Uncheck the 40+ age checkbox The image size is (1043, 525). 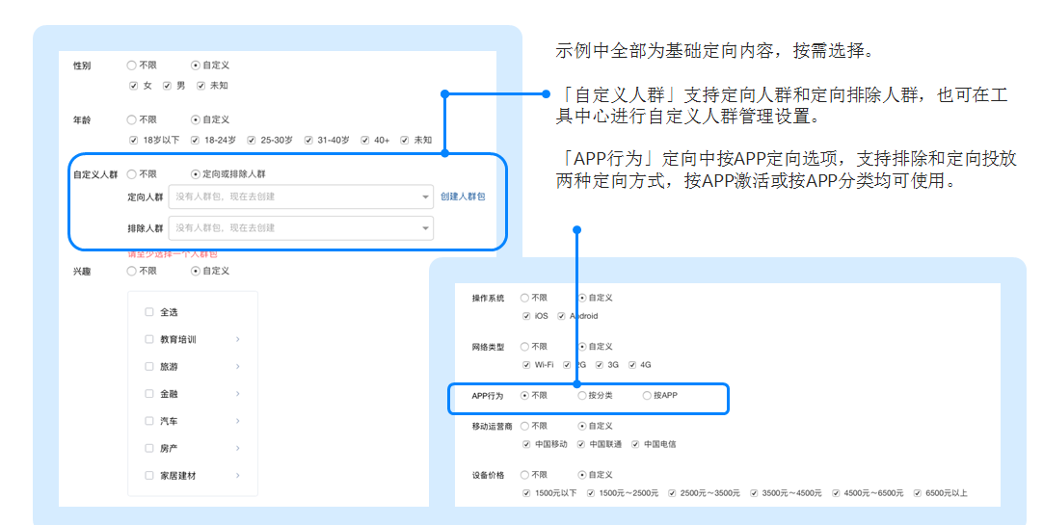tap(365, 140)
